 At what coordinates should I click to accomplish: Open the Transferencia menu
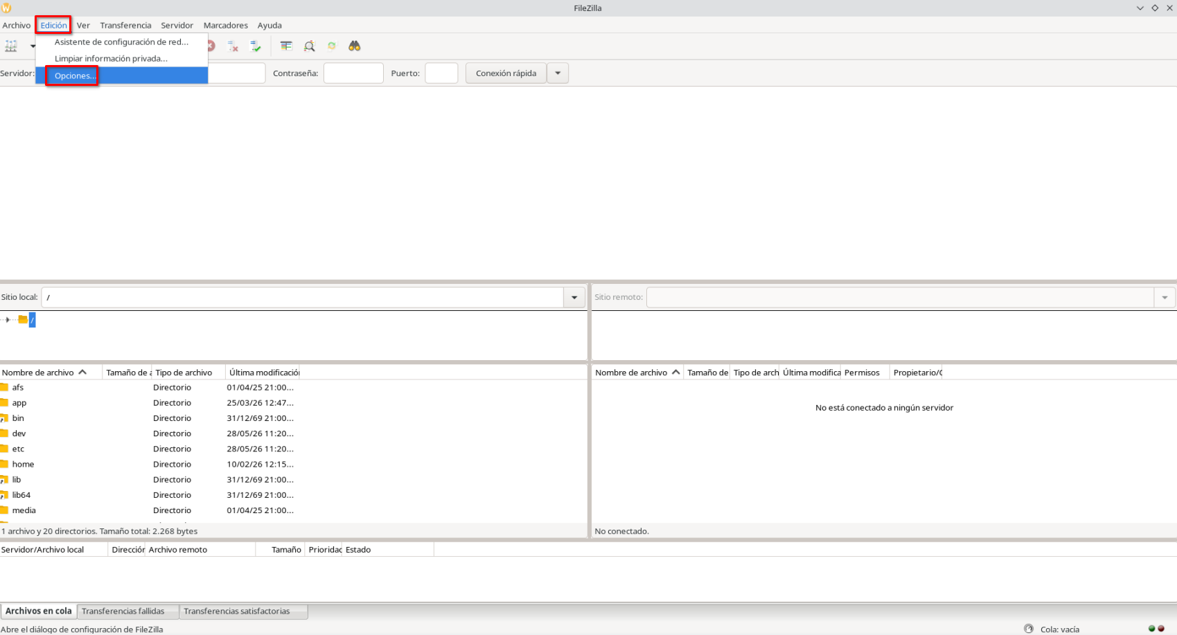pyautogui.click(x=125, y=25)
